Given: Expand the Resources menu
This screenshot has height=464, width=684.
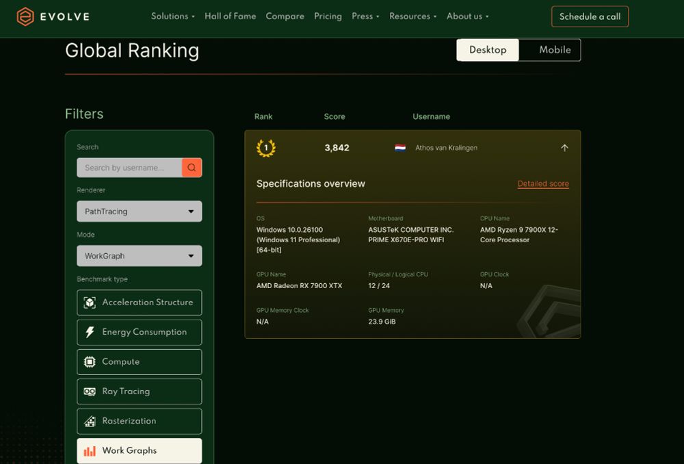Looking at the screenshot, I should (x=412, y=16).
